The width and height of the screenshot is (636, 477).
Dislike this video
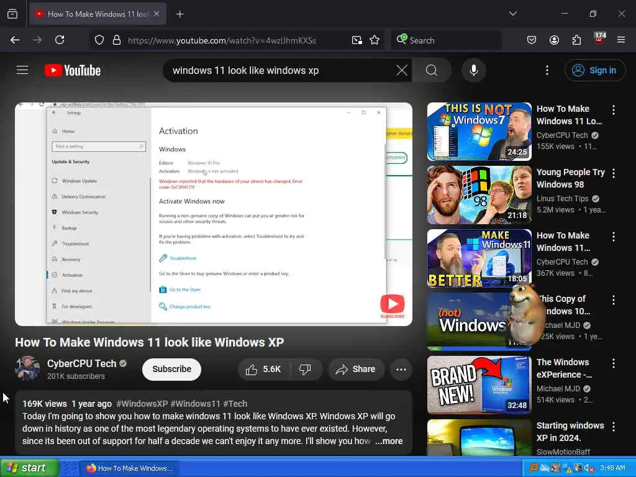click(305, 369)
